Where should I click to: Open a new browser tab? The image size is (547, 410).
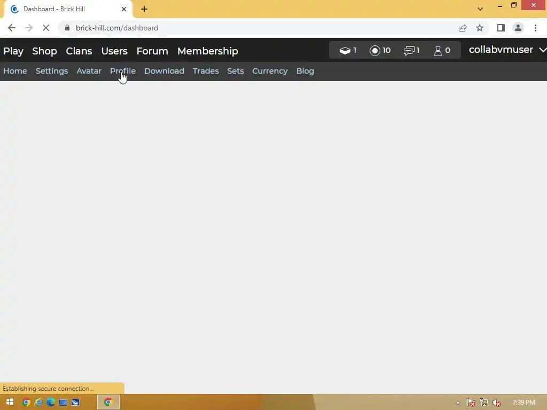144,9
